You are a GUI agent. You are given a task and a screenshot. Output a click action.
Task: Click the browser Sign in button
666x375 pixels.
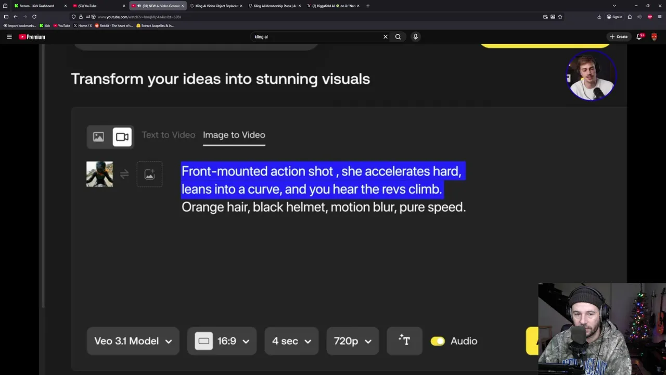tap(614, 17)
